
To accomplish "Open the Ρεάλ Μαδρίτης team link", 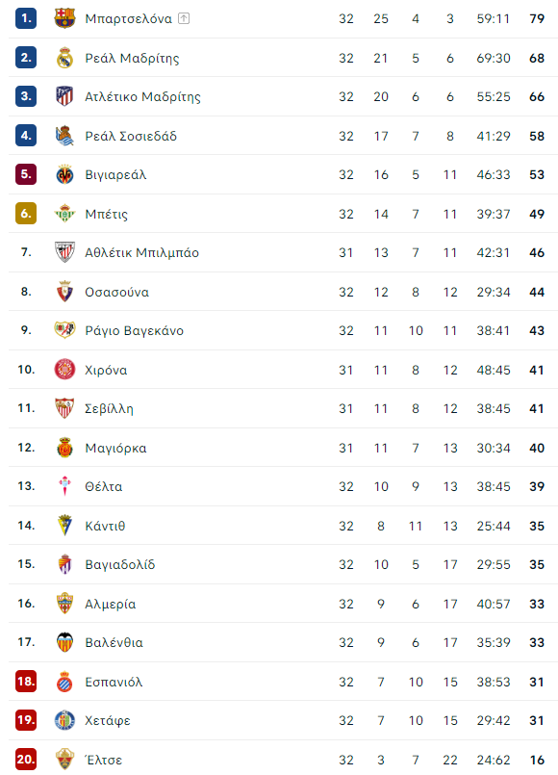I will point(132,59).
